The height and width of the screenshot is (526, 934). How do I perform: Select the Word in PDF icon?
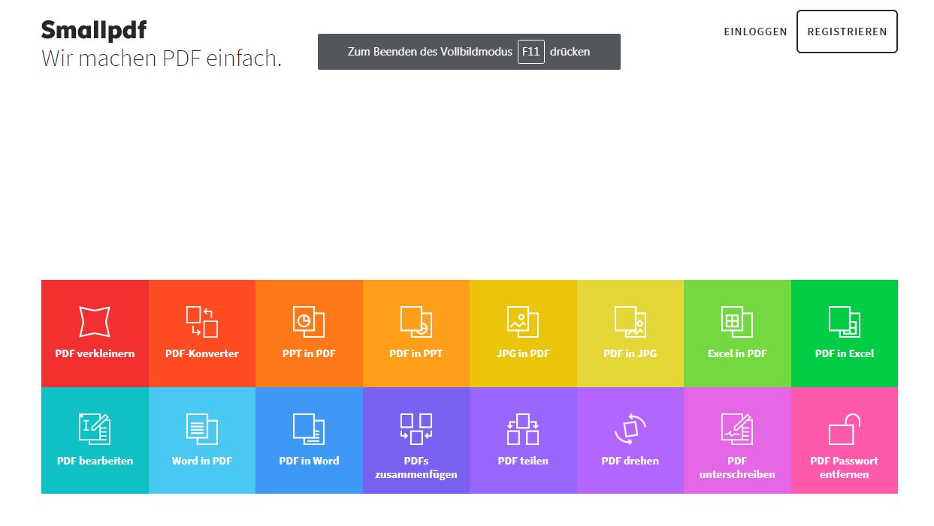click(x=202, y=428)
